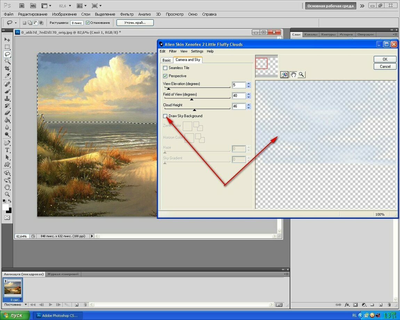Select the Clone Stamp tool
This screenshot has height=320, width=400.
click(x=7, y=98)
